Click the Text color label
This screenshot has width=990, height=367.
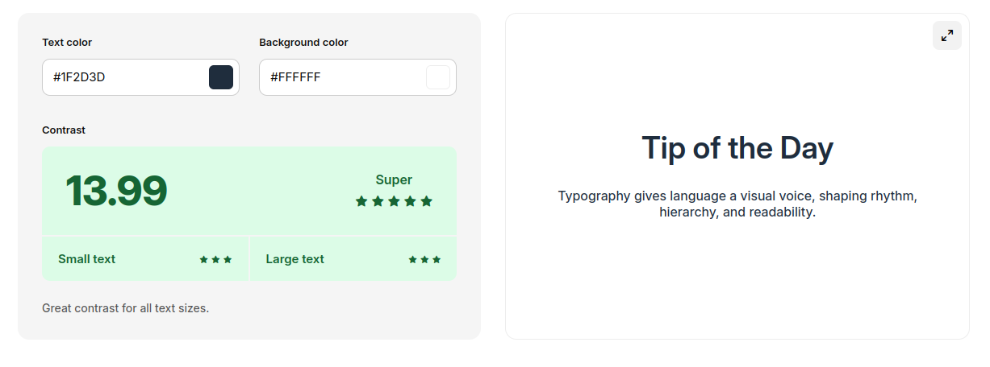67,42
